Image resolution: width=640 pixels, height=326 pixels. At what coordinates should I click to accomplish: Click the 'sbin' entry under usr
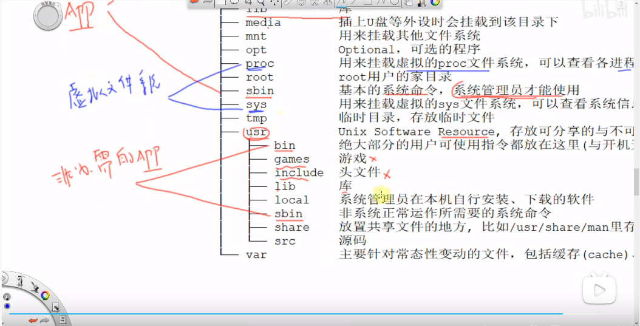(x=288, y=214)
